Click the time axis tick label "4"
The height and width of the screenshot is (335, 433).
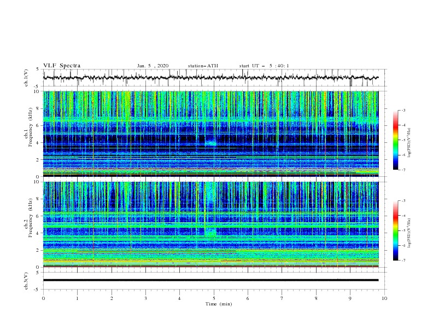coord(179,298)
